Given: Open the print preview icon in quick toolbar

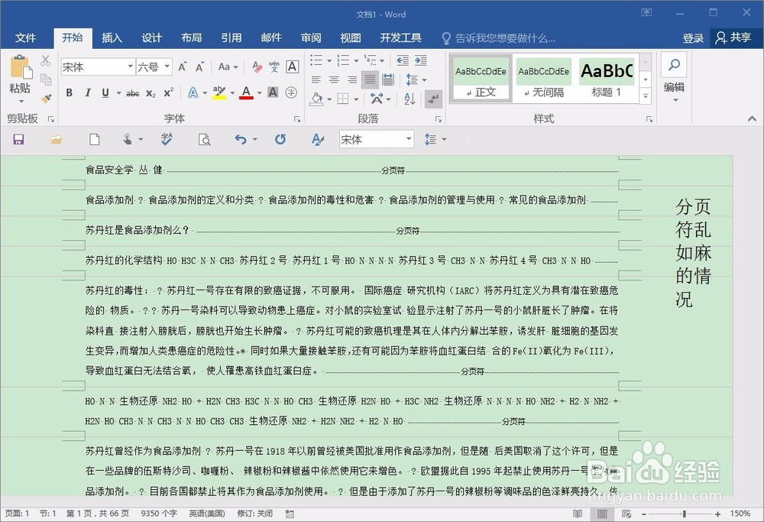Looking at the screenshot, I should [x=204, y=138].
